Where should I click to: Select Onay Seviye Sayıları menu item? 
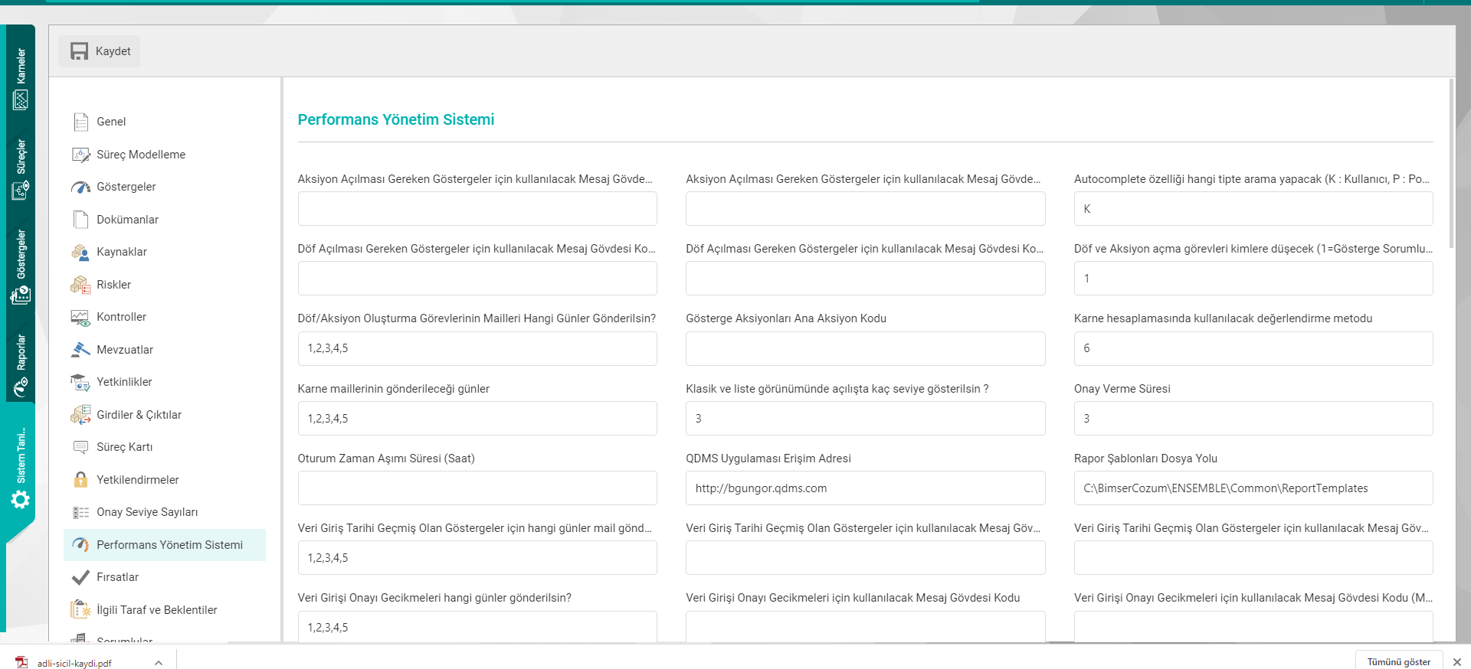[147, 512]
